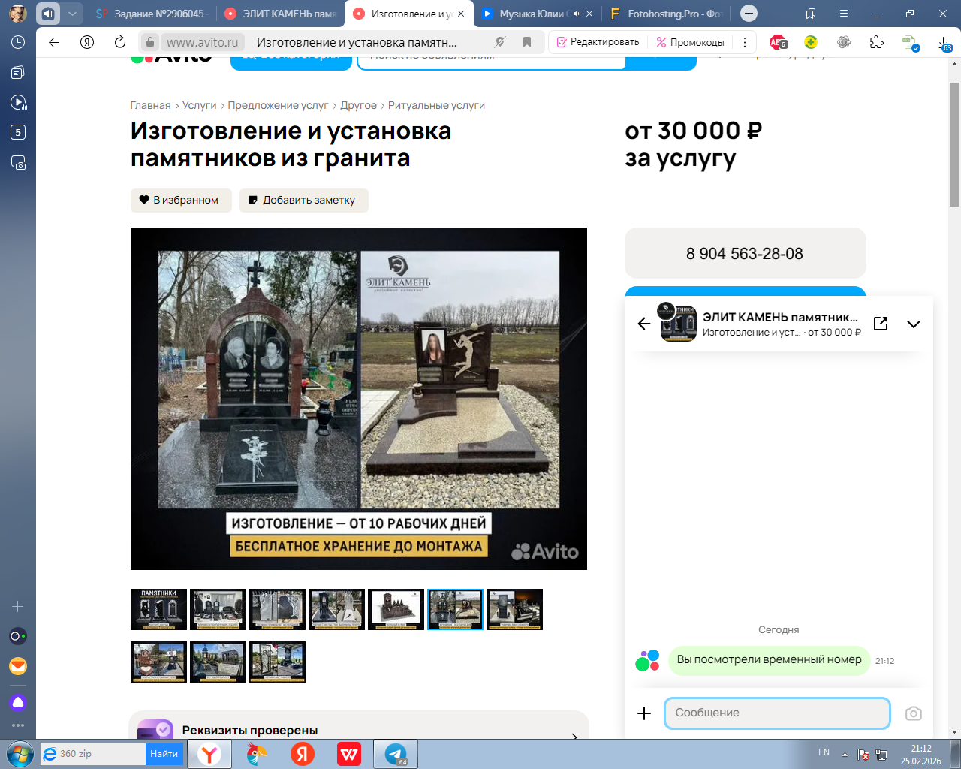
Task: Go back with the browser back arrow
Action: [54, 42]
